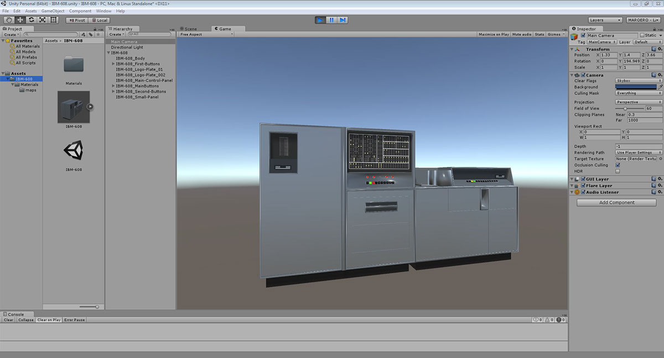
Task: Open the Free Aspect dropdown
Action: 206,34
